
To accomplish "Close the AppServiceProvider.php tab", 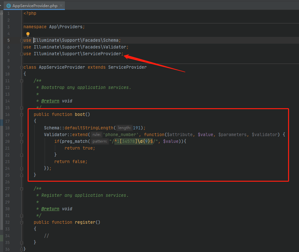I will coord(61,5).
